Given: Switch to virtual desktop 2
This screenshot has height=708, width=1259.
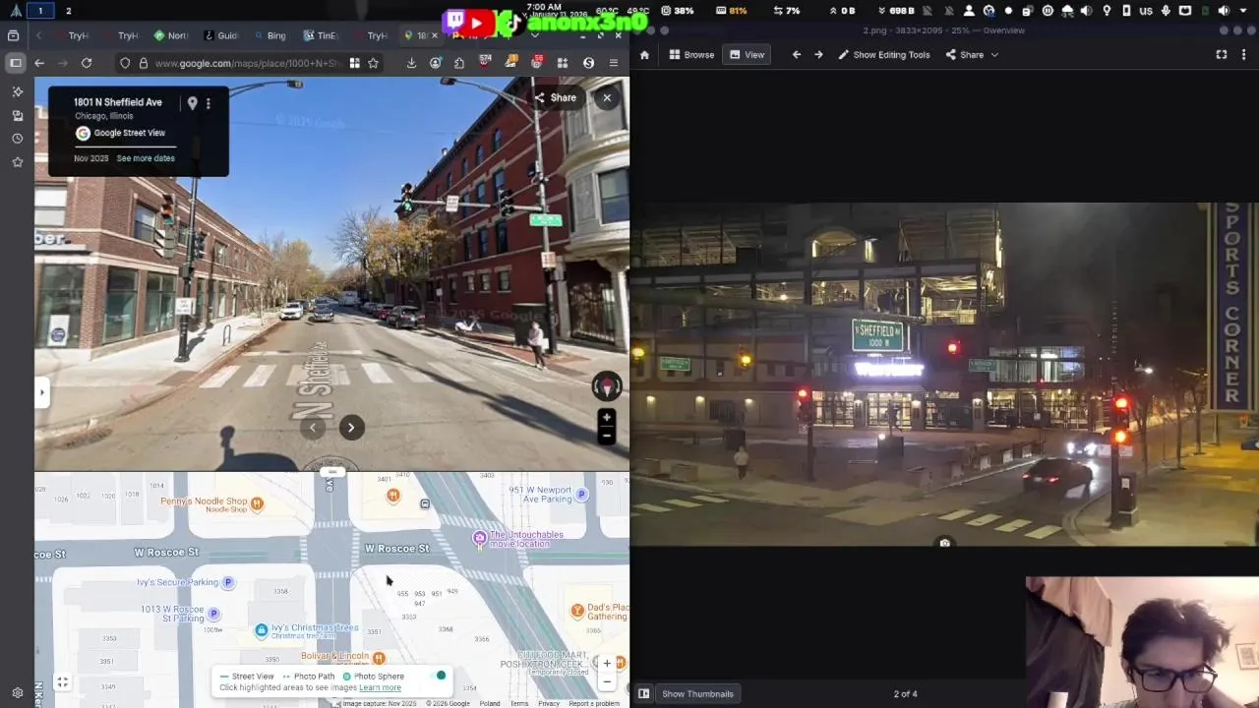Looking at the screenshot, I should (x=68, y=11).
